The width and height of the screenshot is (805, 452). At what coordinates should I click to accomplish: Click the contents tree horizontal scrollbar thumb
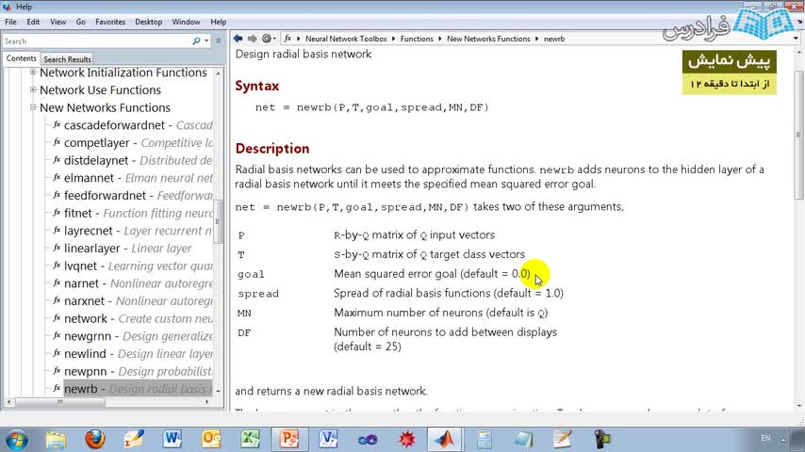[60, 402]
